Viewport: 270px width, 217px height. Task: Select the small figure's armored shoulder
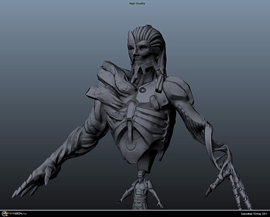(150, 184)
